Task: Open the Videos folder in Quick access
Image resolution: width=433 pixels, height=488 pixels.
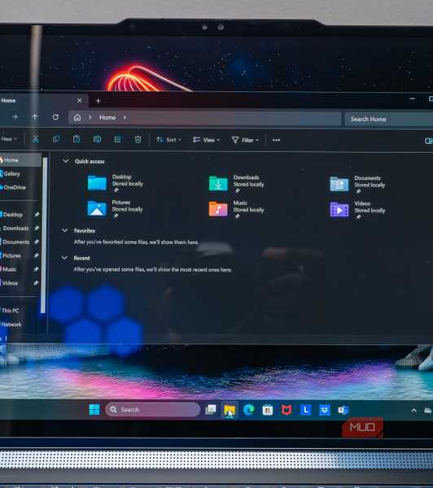Action: [x=357, y=210]
